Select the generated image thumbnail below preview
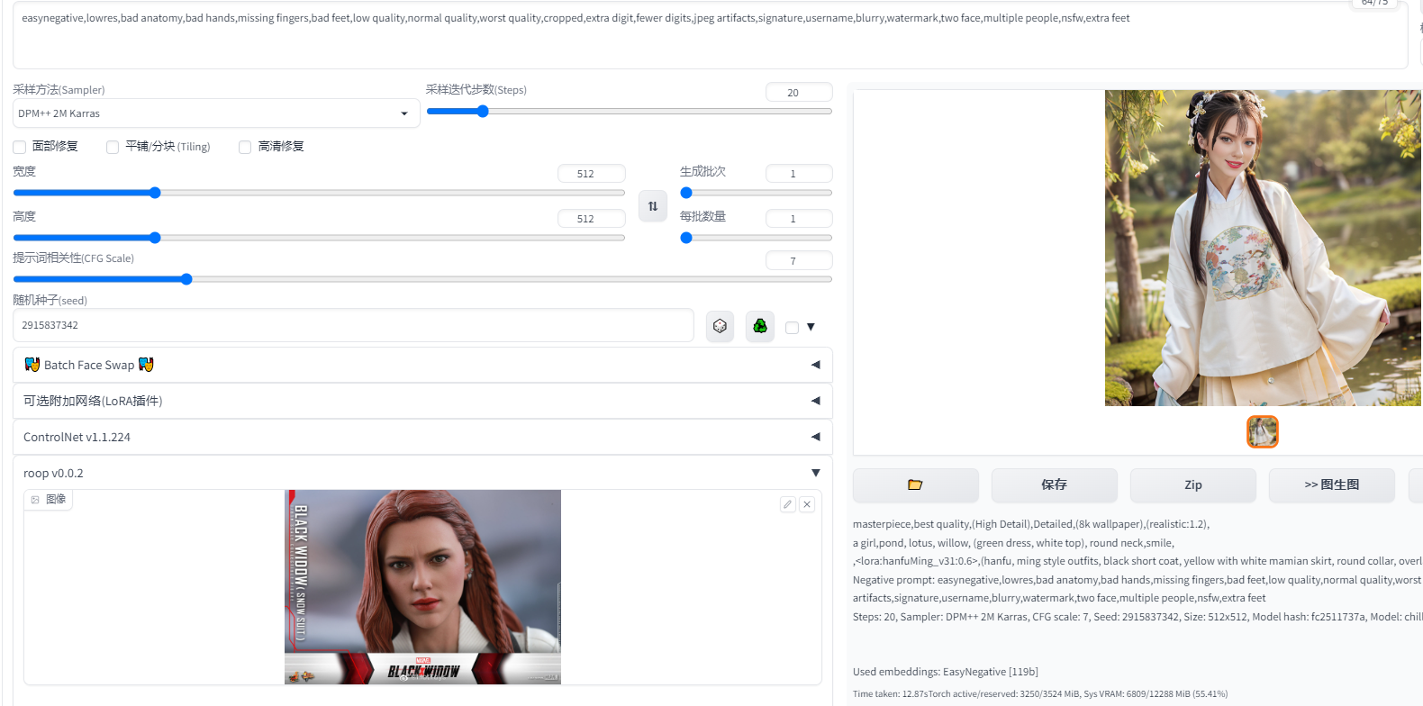 point(1262,432)
